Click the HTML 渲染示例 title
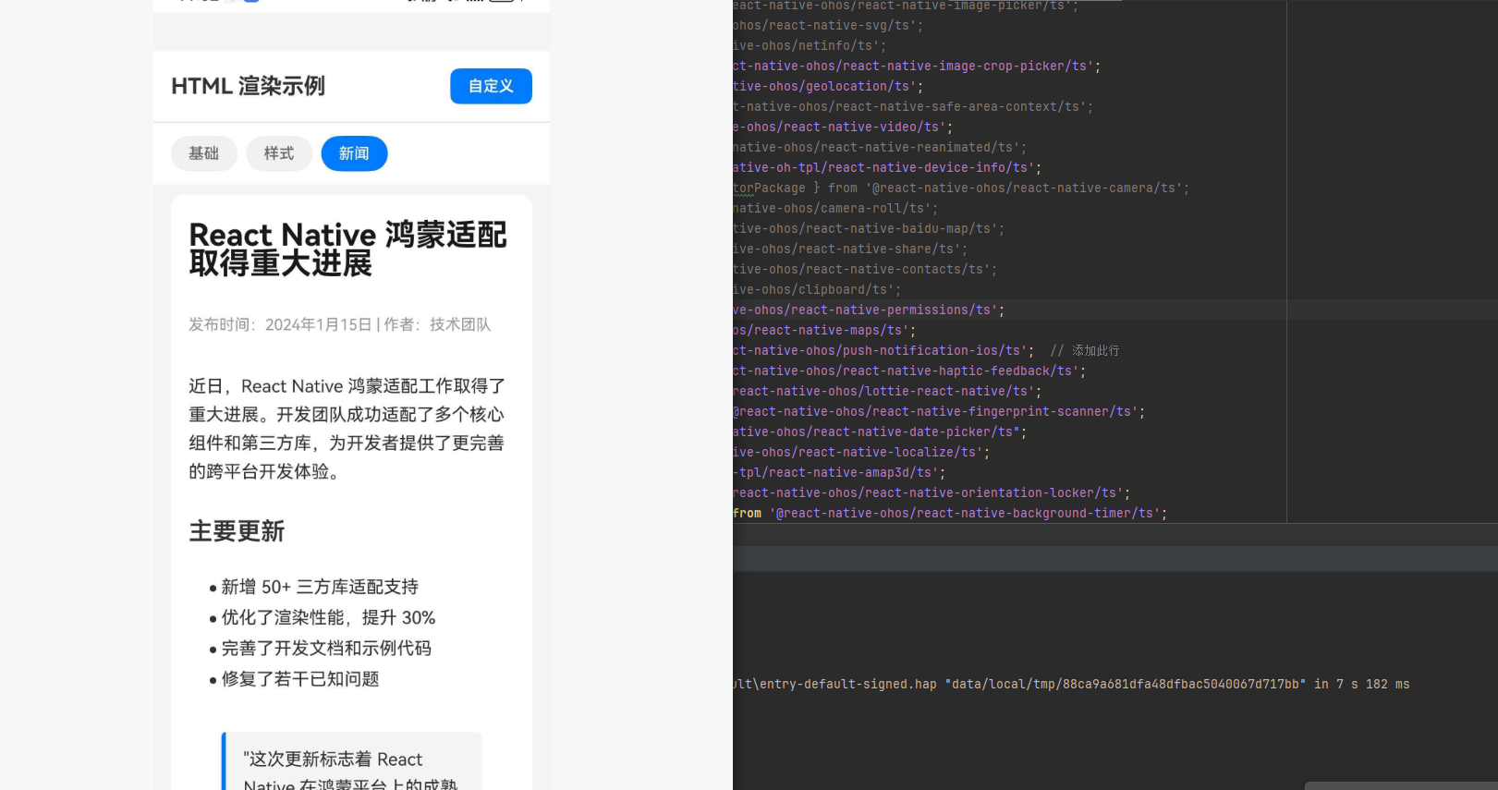The height and width of the screenshot is (790, 1498). tap(248, 86)
